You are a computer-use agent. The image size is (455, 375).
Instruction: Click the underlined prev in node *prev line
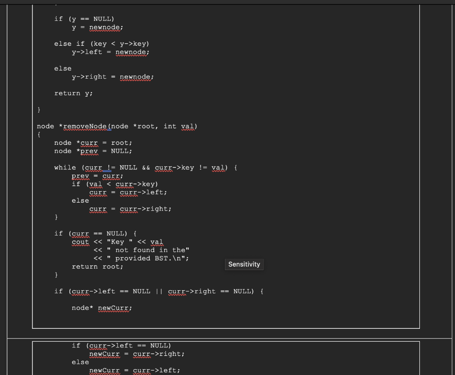click(89, 151)
